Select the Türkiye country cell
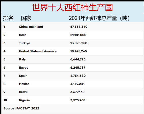The width and height of the screenshot is (144, 114). [25, 43]
